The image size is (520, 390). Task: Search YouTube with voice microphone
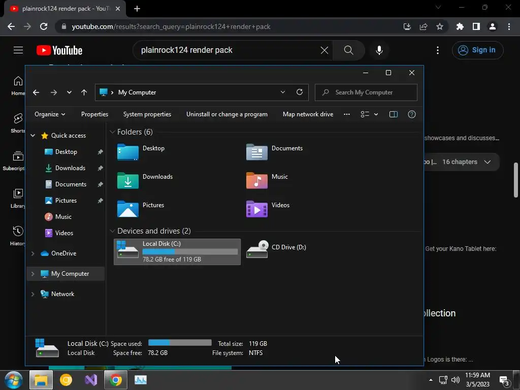tap(379, 50)
